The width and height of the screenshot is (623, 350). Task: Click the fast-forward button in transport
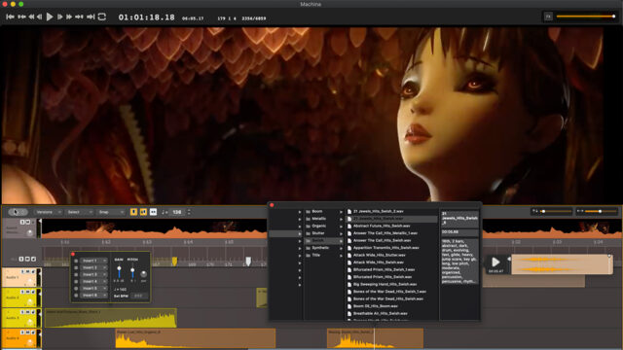pos(69,17)
